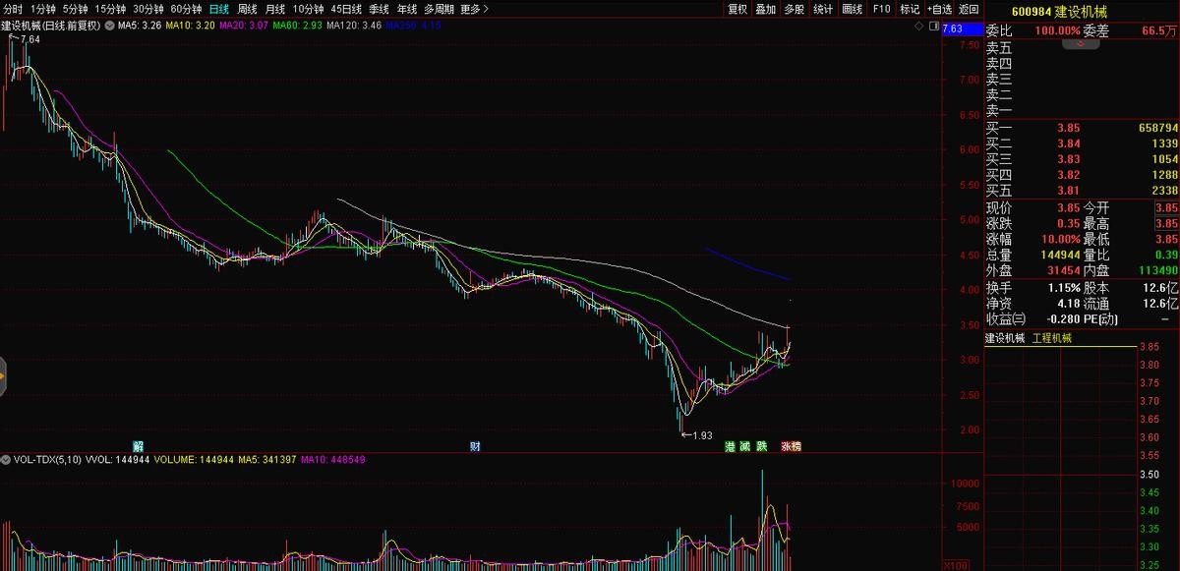Click the green '减' marker below chart

[x=745, y=446]
